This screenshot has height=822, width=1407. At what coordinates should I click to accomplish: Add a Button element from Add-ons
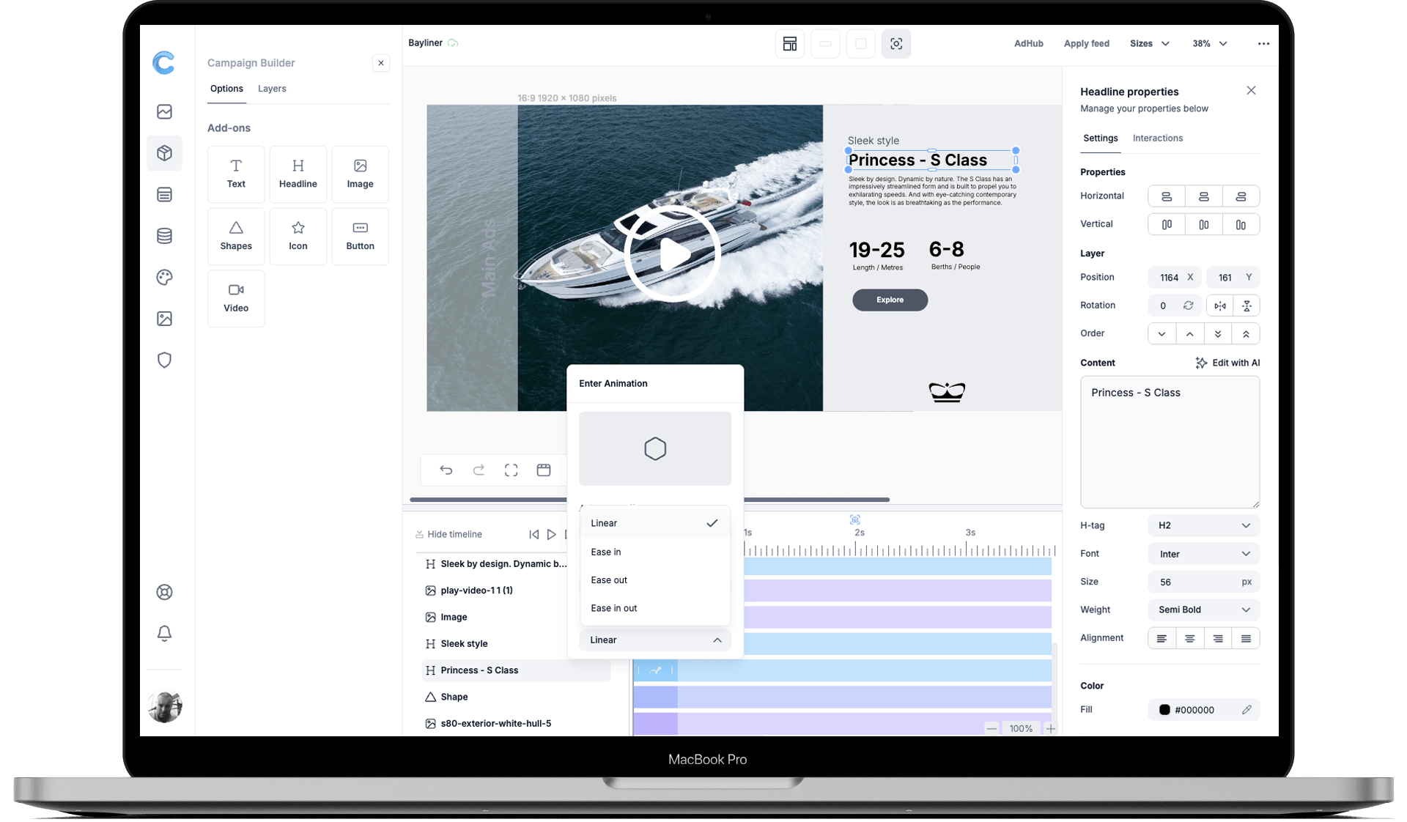[360, 236]
